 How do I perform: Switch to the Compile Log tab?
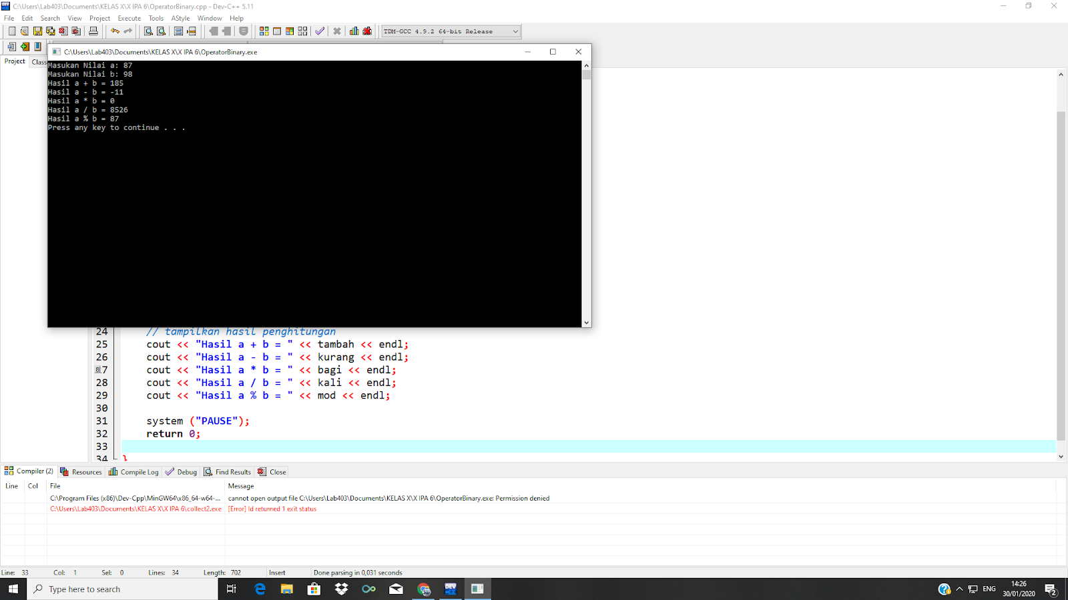[x=133, y=472]
